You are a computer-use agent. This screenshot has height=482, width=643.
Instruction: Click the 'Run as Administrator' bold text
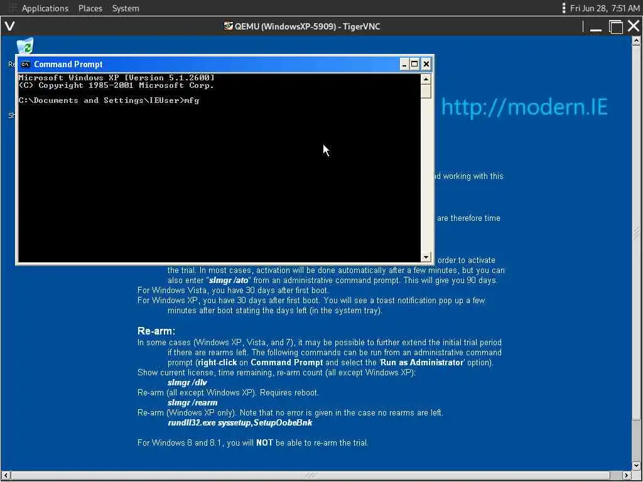(x=422, y=363)
